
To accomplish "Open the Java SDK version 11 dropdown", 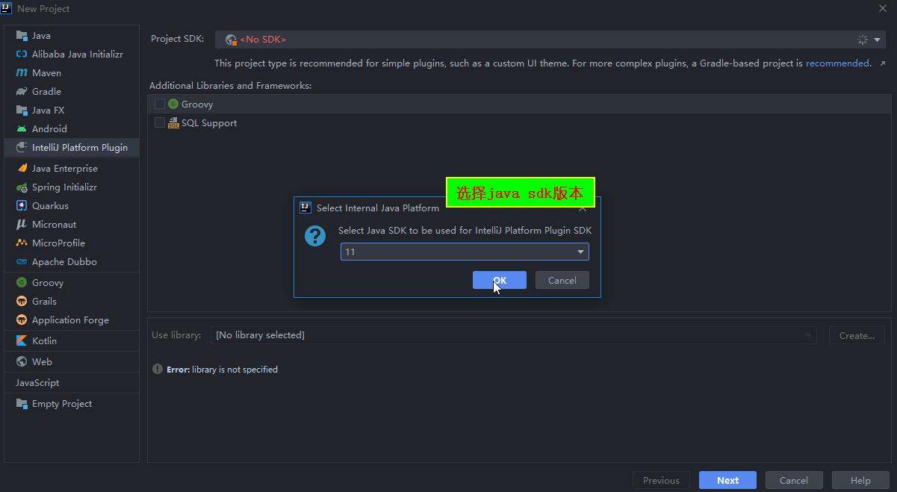I will [x=465, y=252].
